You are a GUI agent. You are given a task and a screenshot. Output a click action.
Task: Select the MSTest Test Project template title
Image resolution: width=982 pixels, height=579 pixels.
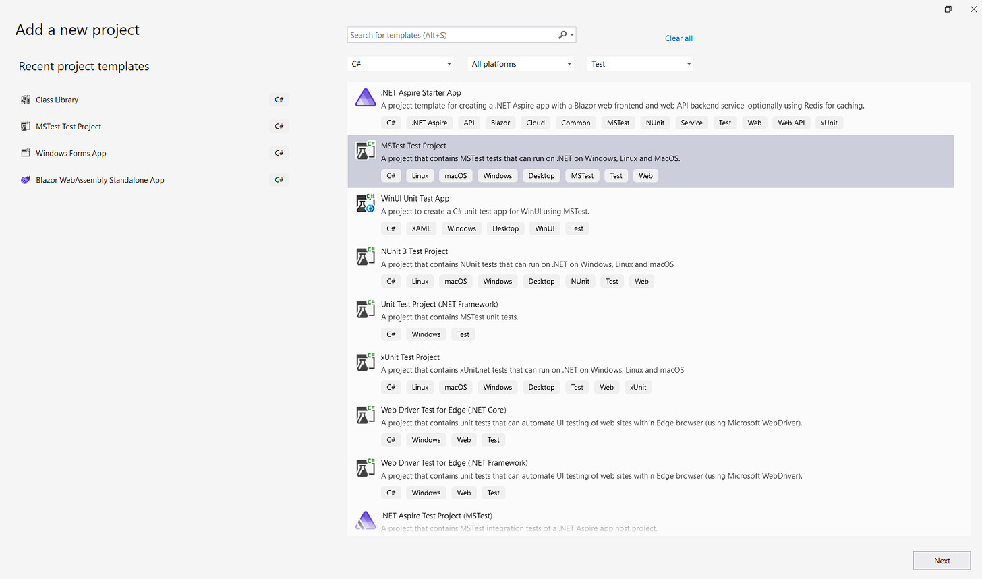[413, 146]
